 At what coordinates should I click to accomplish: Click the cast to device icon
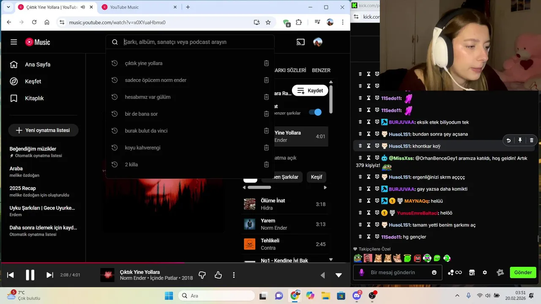[301, 42]
